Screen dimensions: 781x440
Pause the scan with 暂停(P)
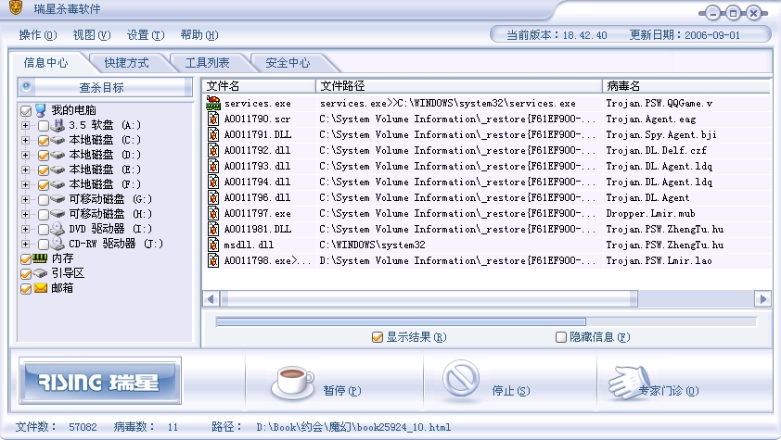click(319, 383)
